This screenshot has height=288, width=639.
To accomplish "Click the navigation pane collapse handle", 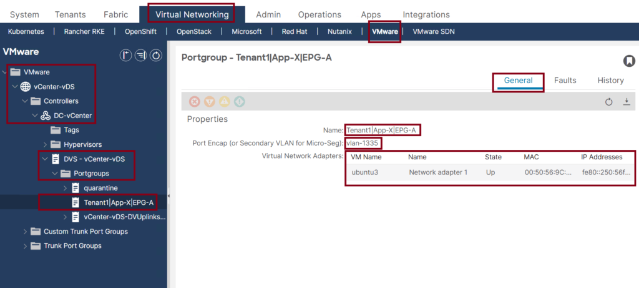I will [x=168, y=196].
